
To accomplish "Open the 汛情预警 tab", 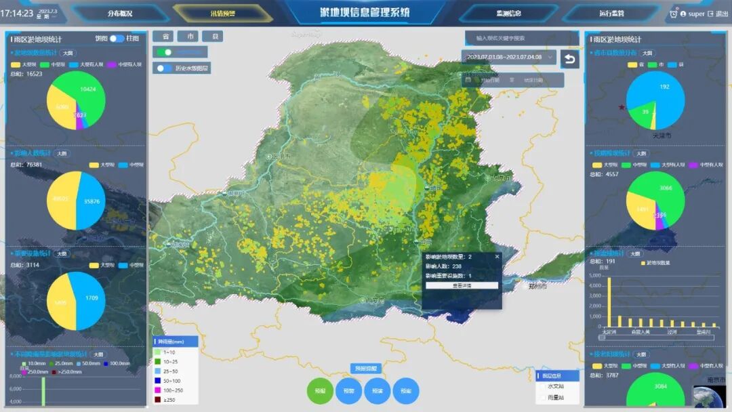I will click(223, 14).
